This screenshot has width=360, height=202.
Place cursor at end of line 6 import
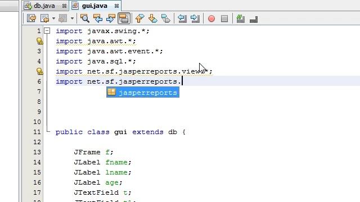pyautogui.click(x=182, y=81)
